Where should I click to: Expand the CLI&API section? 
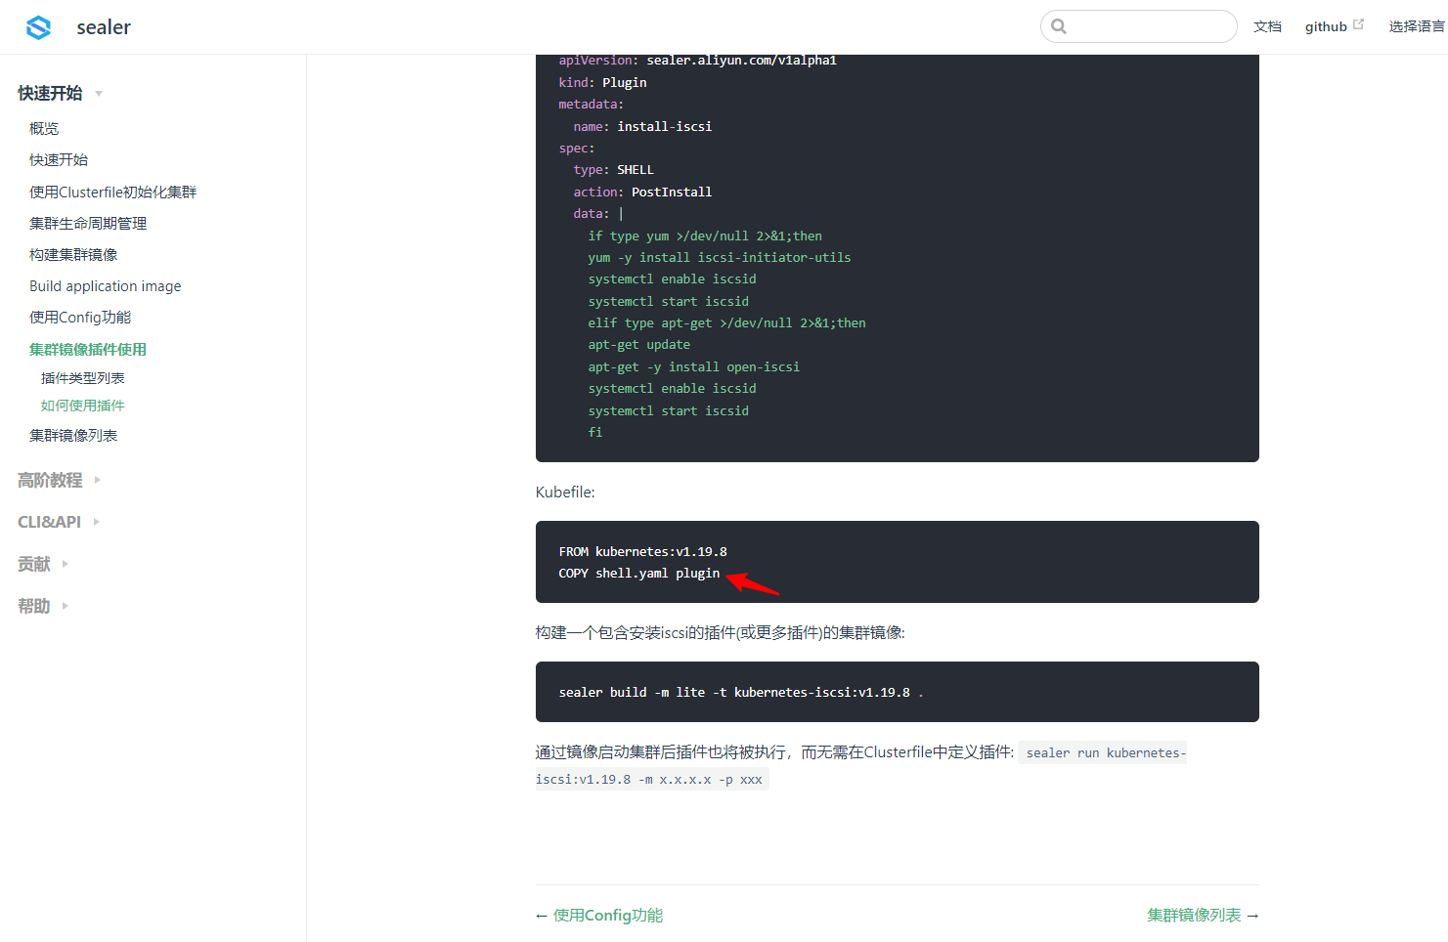click(x=49, y=522)
